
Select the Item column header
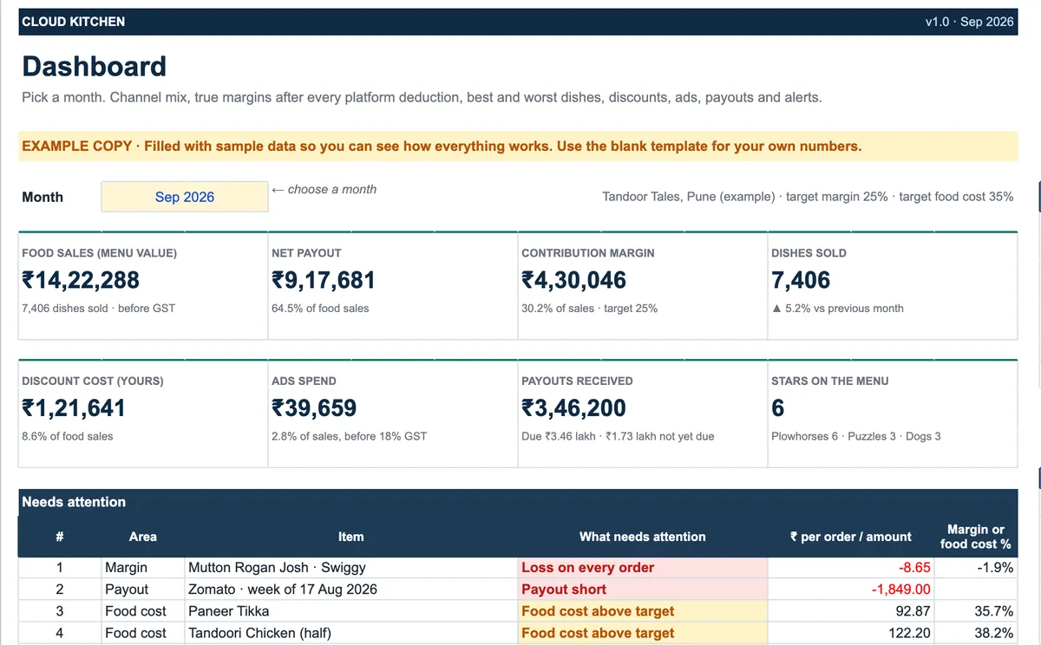(x=350, y=537)
